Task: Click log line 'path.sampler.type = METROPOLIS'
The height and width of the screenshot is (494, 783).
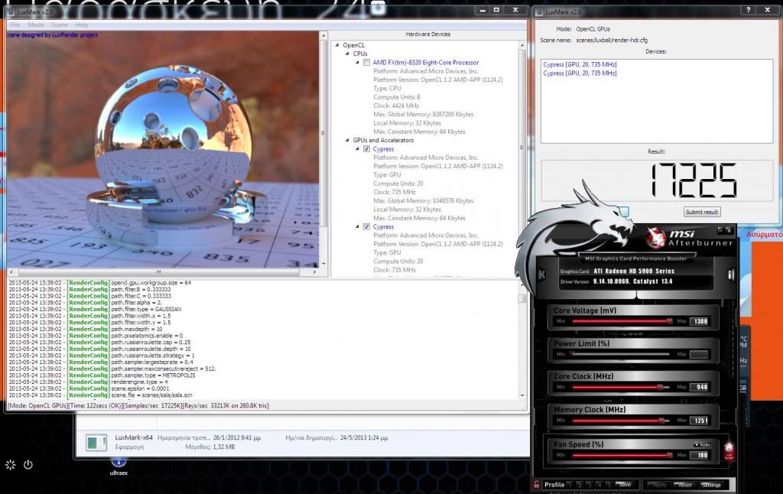Action: 153,375
